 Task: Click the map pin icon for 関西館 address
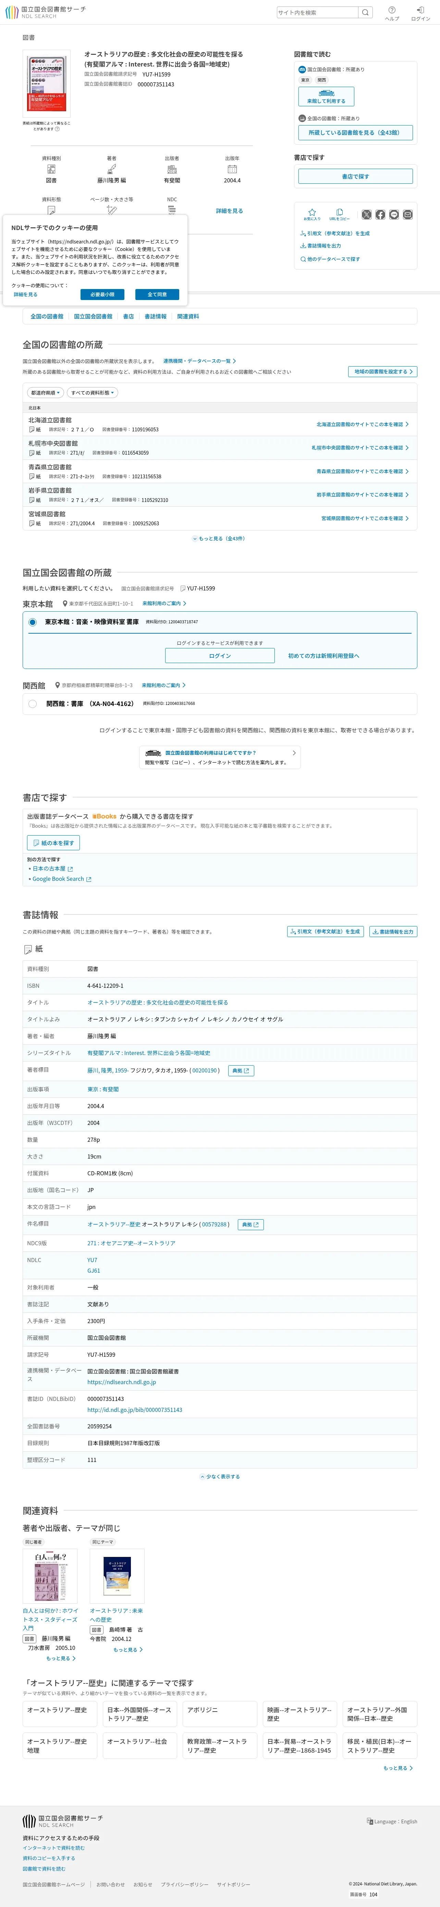coord(58,685)
